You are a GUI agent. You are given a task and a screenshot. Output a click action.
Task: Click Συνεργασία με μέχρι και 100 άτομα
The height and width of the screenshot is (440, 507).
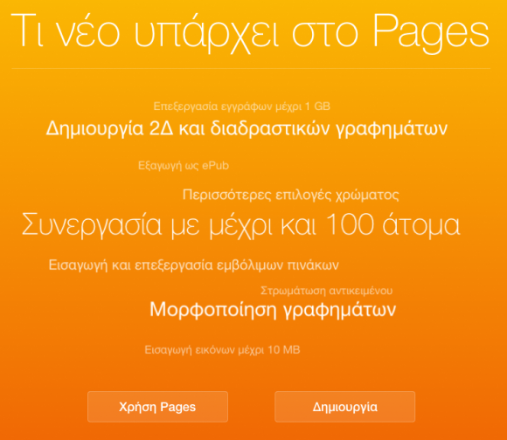point(241,225)
